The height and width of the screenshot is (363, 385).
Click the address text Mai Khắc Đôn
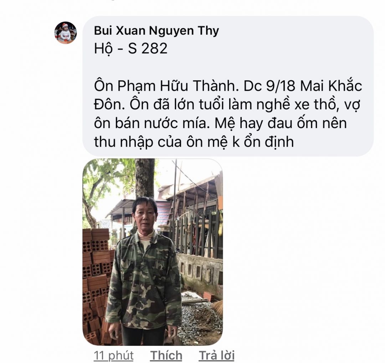[x=228, y=95]
